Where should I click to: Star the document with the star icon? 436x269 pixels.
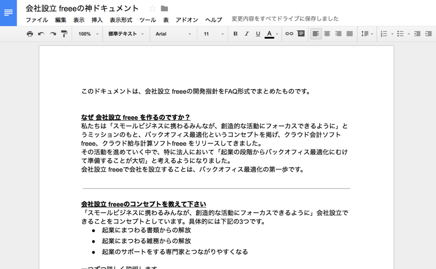tap(152, 9)
